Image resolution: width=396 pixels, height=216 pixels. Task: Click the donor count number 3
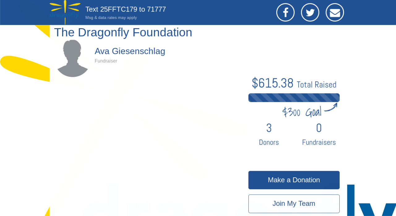tap(269, 128)
